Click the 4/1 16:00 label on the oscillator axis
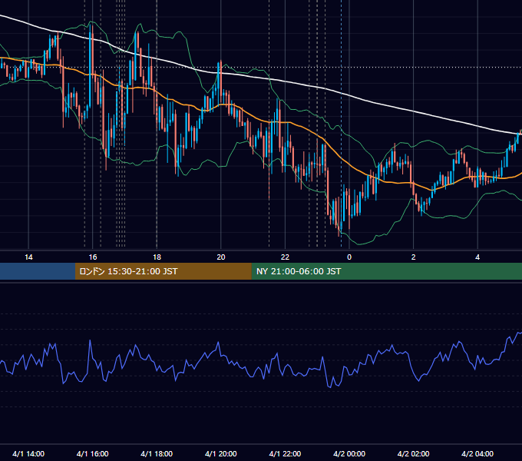 [x=93, y=453]
